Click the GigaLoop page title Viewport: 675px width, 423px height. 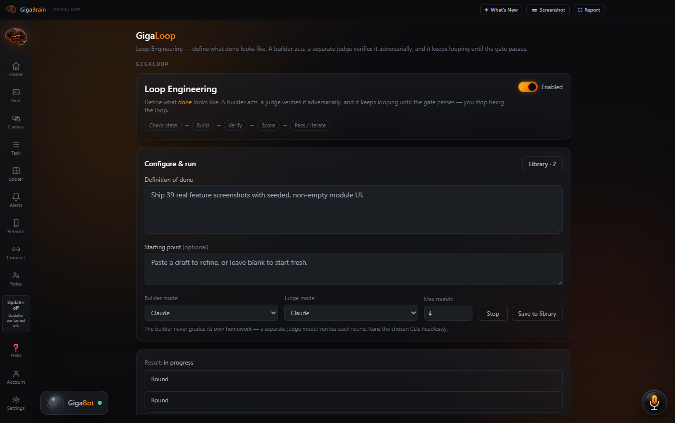[156, 36]
